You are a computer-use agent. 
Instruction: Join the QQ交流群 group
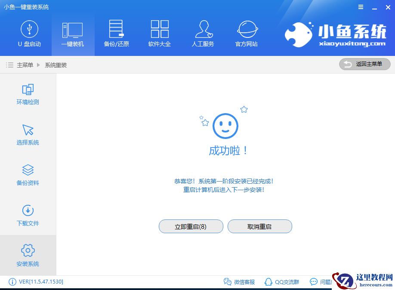click(282, 282)
